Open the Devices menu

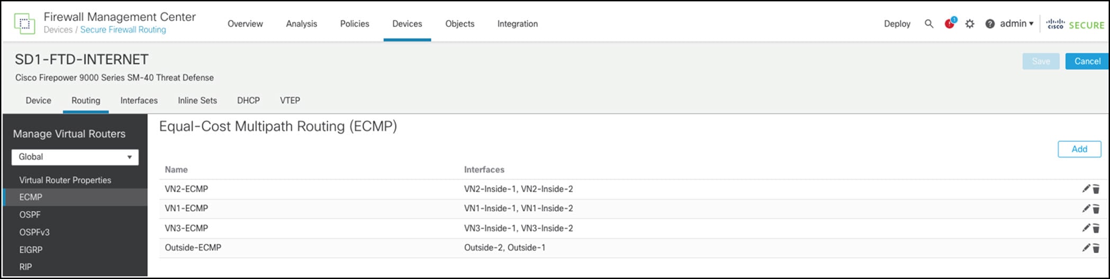pyautogui.click(x=407, y=24)
